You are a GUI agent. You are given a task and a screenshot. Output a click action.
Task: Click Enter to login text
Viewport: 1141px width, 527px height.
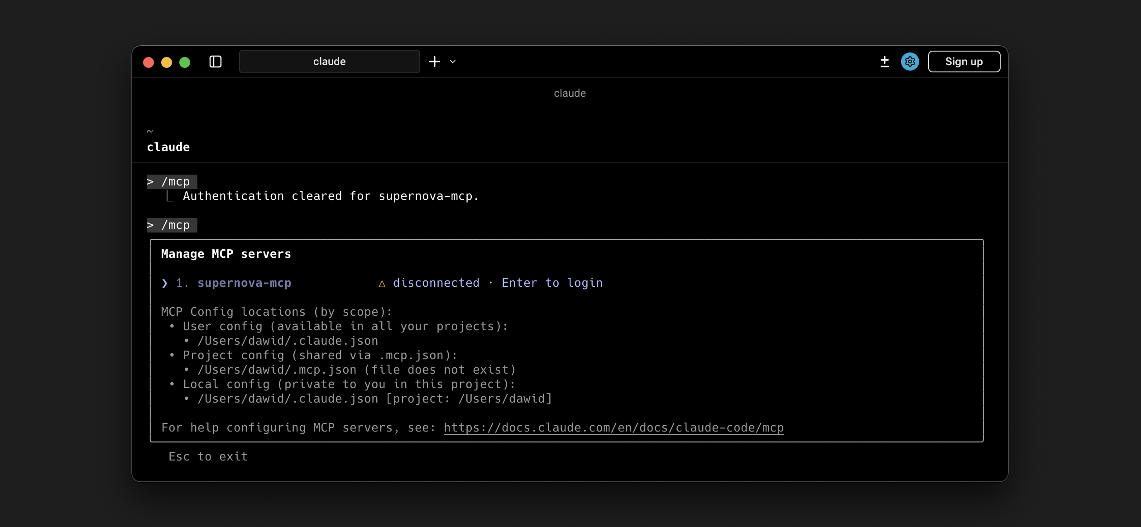(x=552, y=283)
